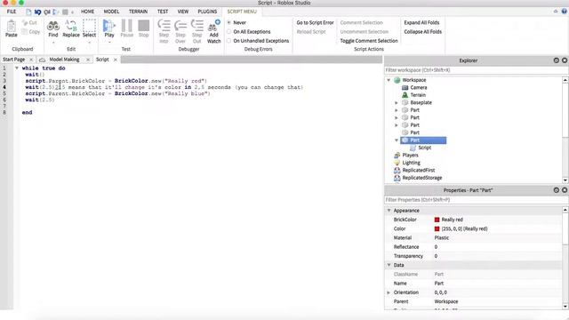Collapse the selected Part node
This screenshot has width=569, height=320.
point(397,140)
